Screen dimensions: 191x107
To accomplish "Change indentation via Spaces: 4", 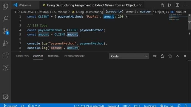I will [x=113, y=106].
